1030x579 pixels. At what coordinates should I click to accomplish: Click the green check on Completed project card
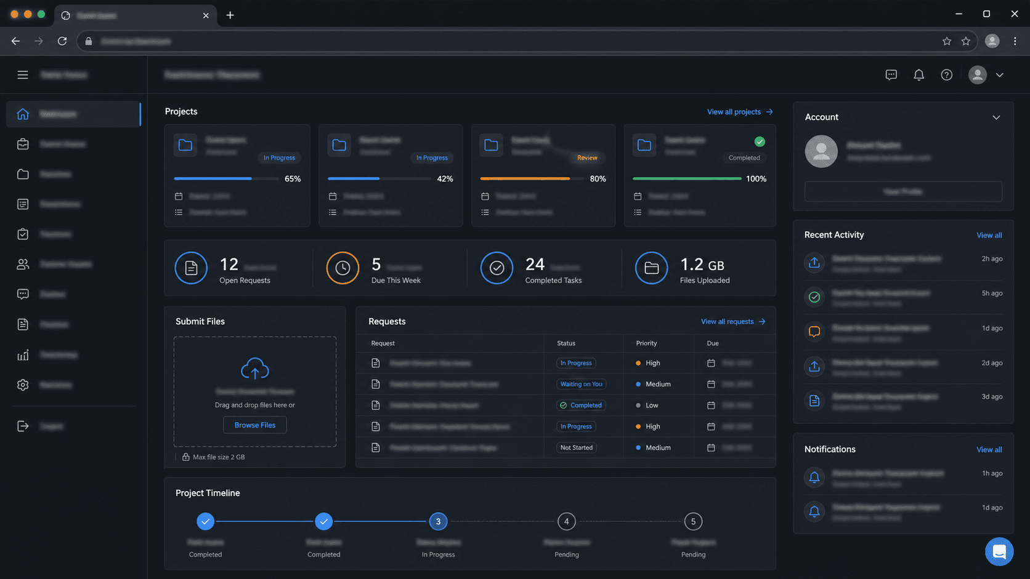point(760,142)
